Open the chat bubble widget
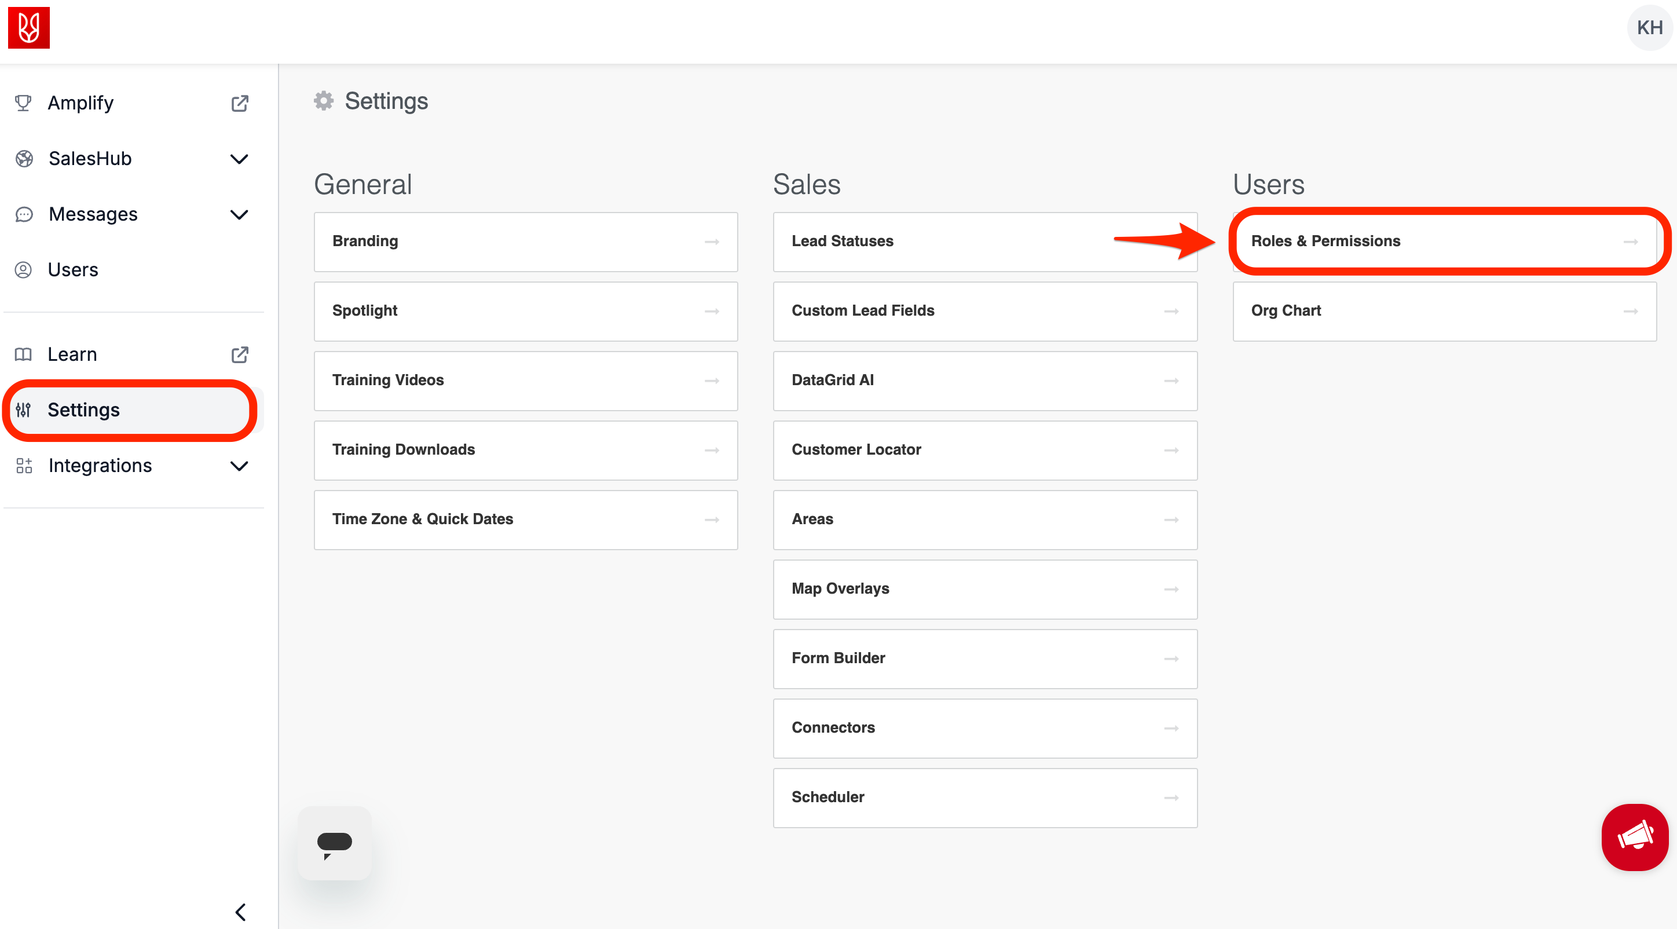1677x929 pixels. coord(335,843)
